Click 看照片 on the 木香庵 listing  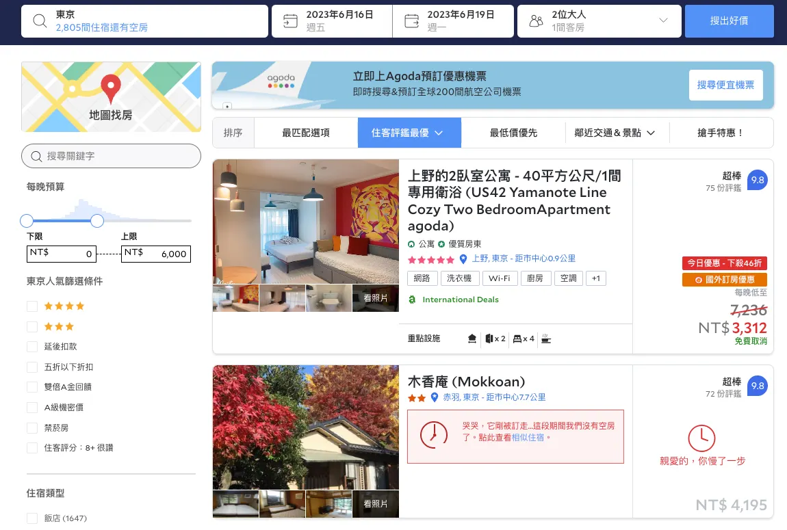click(x=376, y=504)
